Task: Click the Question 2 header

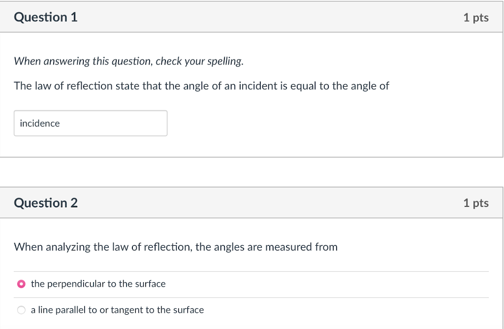Action: [46, 202]
